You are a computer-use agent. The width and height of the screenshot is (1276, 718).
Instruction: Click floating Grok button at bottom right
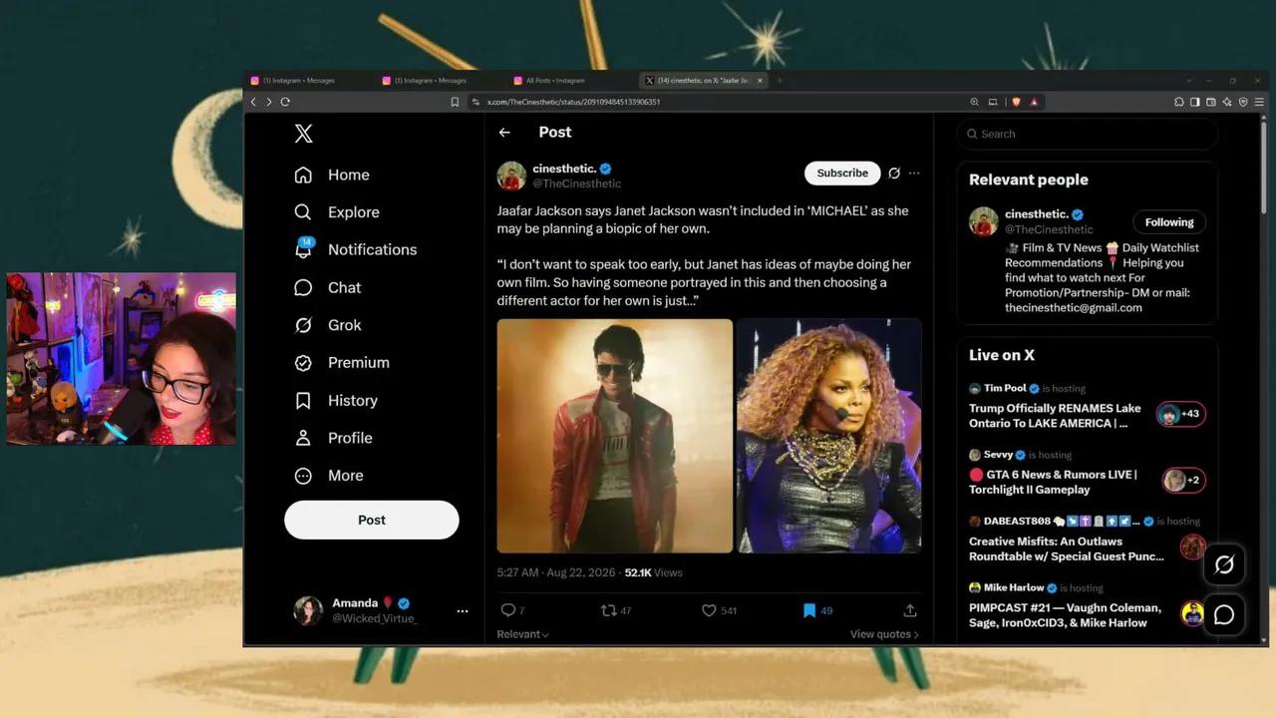pyautogui.click(x=1224, y=564)
